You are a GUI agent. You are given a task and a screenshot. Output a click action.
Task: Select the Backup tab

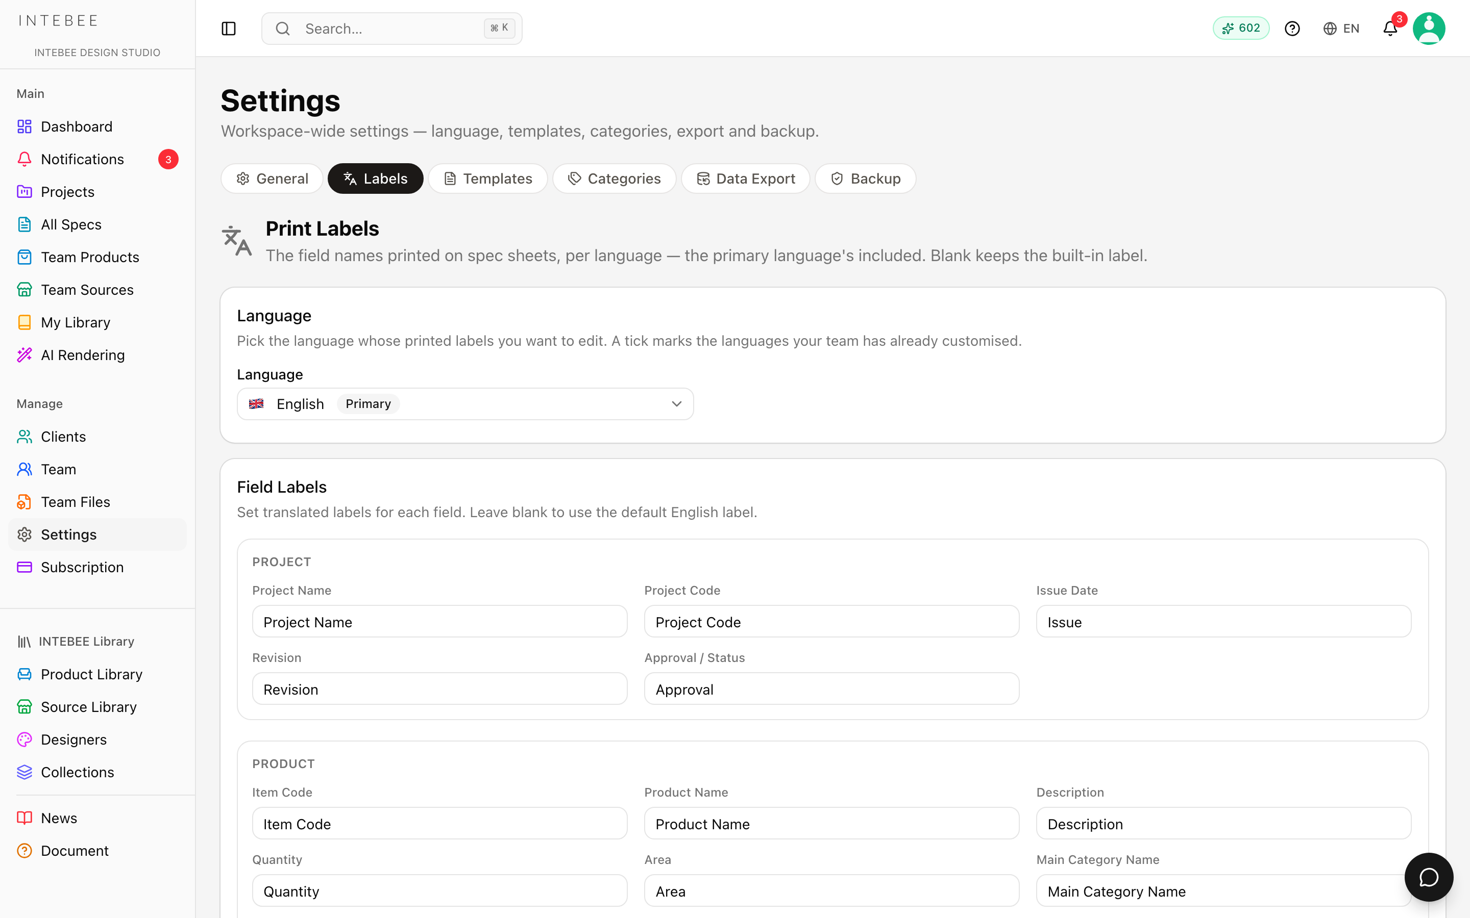click(865, 178)
